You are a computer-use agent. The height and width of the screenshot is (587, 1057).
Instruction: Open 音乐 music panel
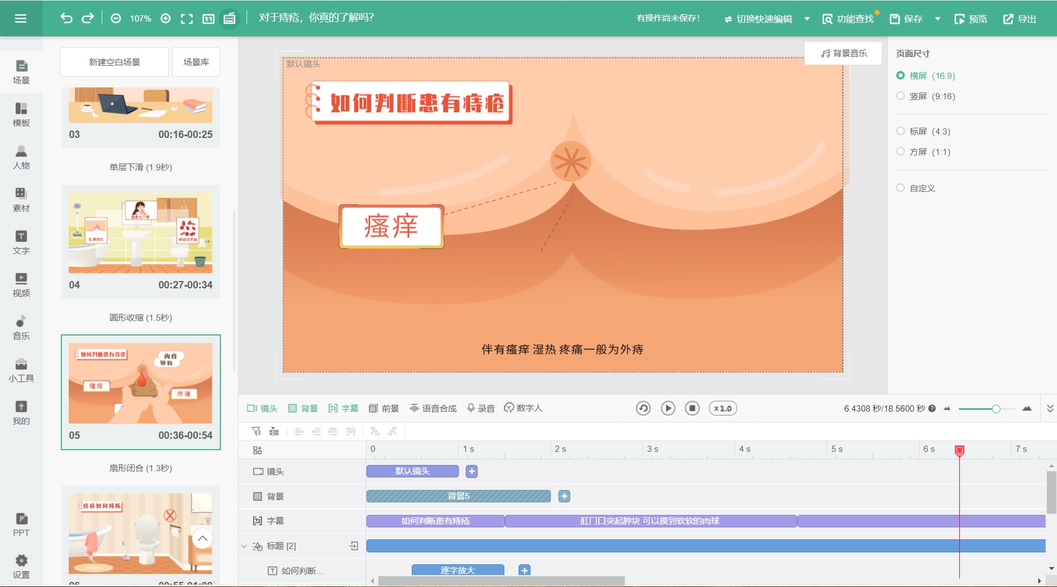[x=21, y=328]
